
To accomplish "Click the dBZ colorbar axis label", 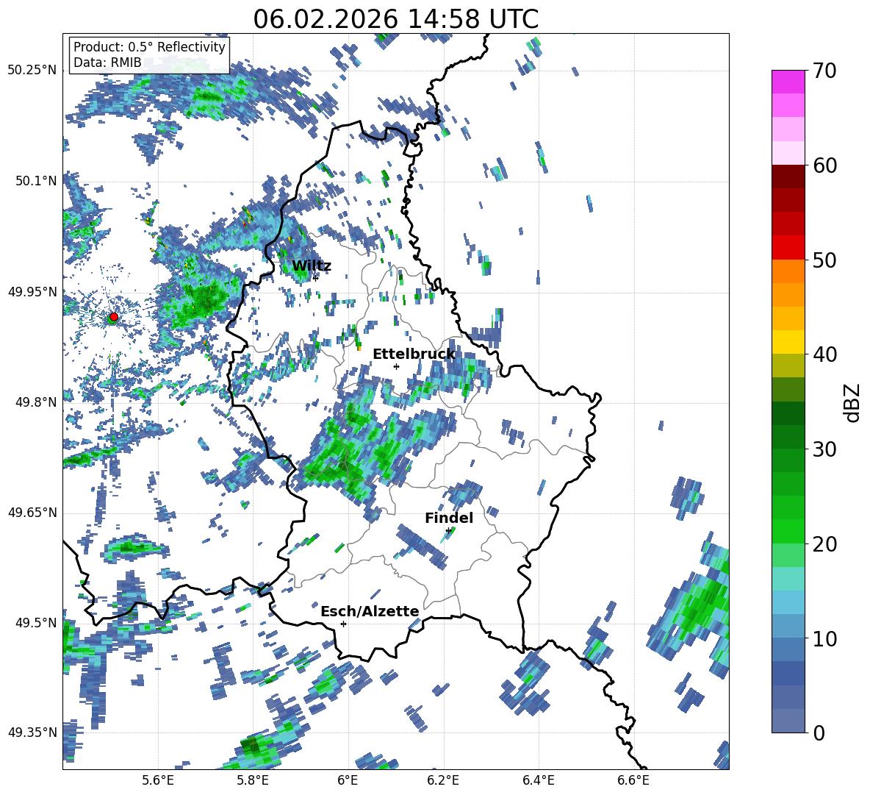I will tap(853, 402).
